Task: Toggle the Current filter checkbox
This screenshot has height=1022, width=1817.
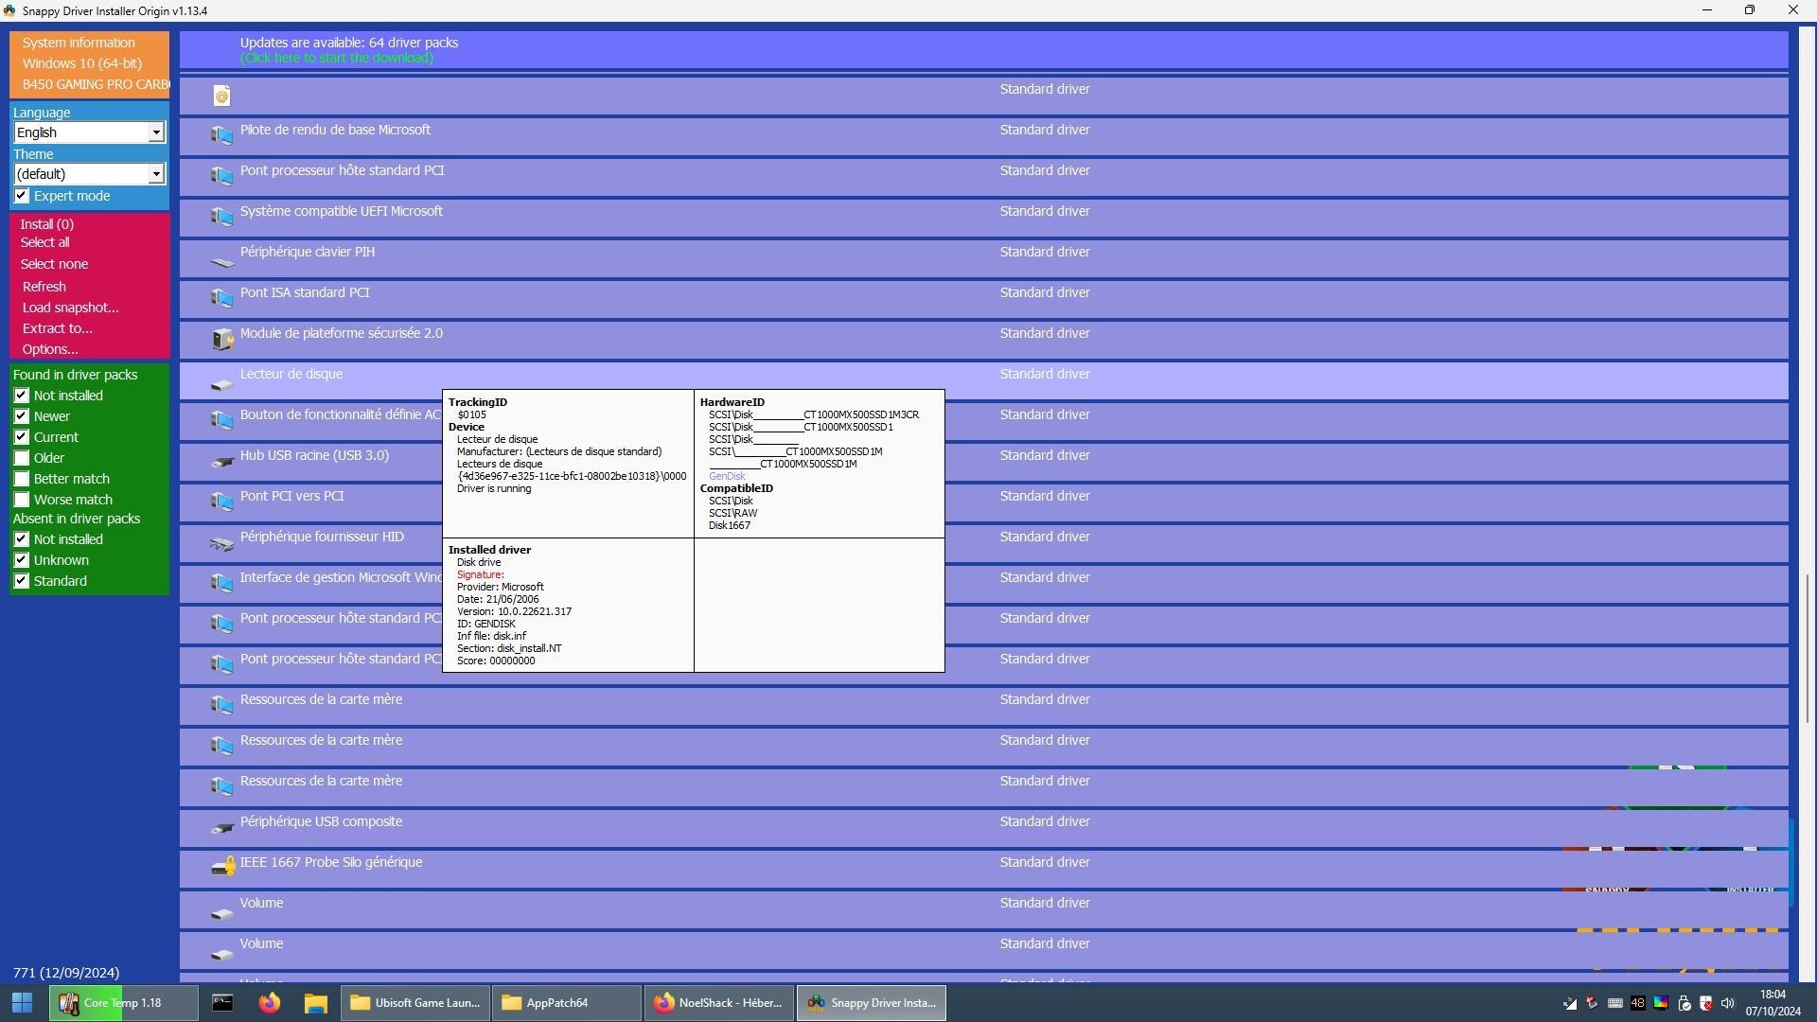Action: pos(22,437)
